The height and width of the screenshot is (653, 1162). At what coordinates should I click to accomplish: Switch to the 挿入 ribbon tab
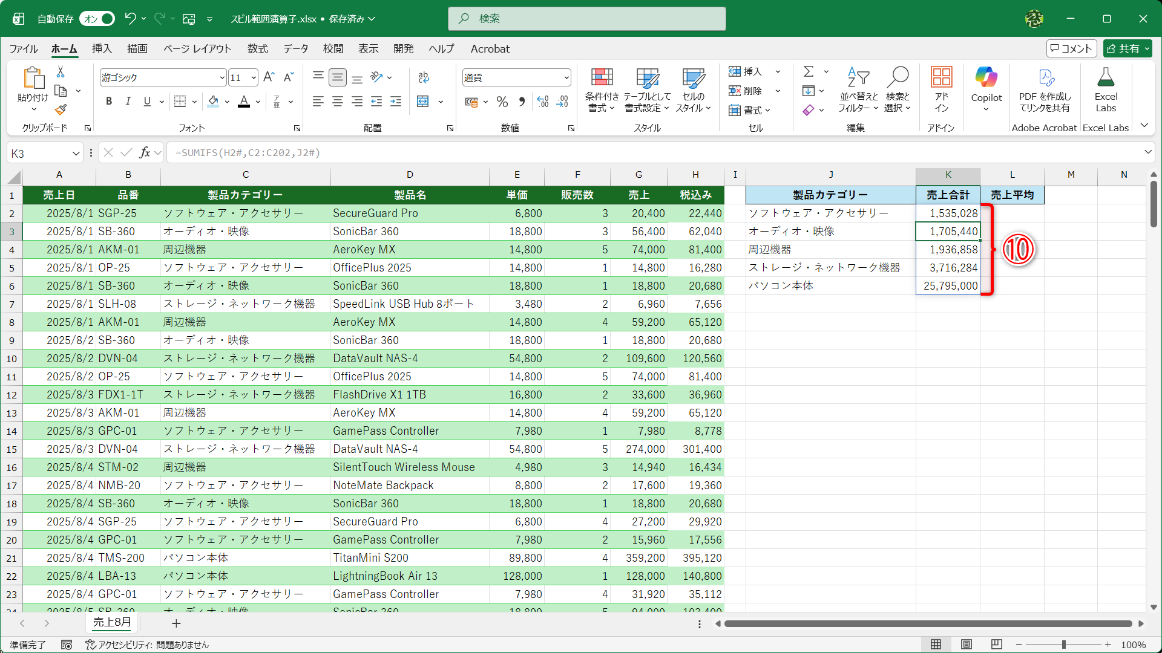coord(102,49)
